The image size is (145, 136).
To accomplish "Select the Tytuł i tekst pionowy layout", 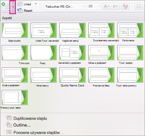I will point(130,75).
